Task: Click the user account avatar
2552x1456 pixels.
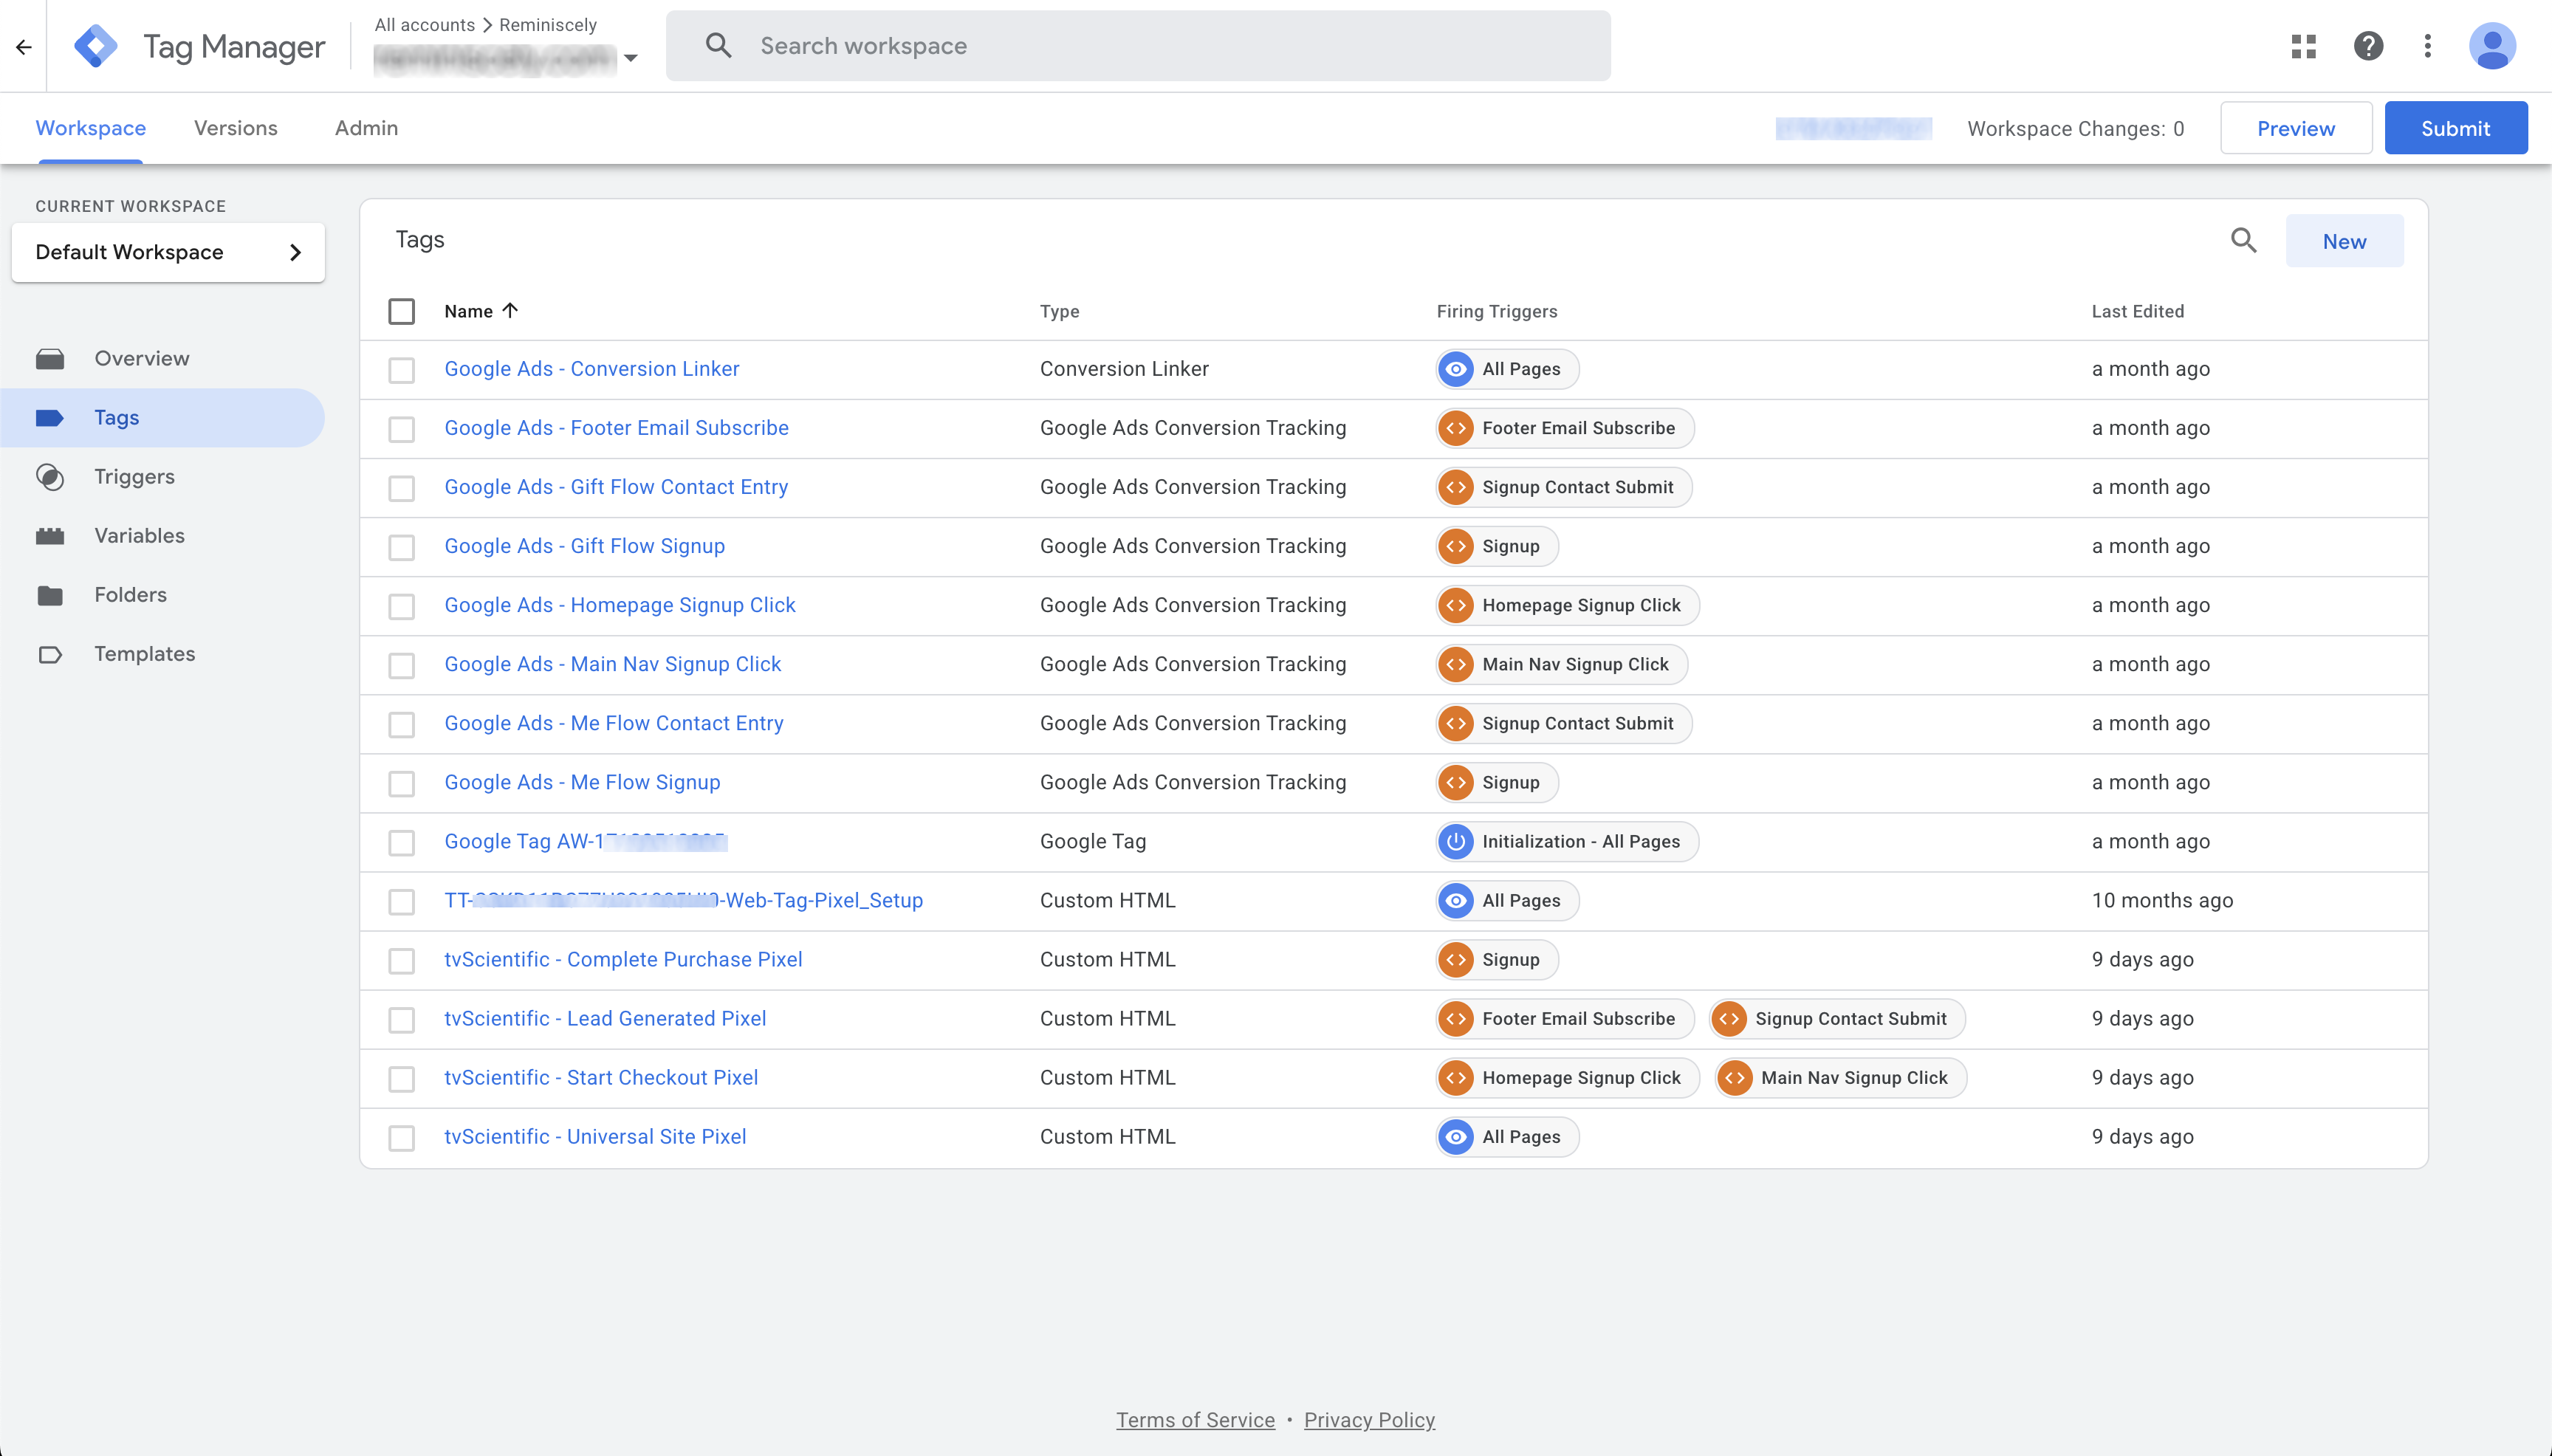Action: click(x=2492, y=46)
